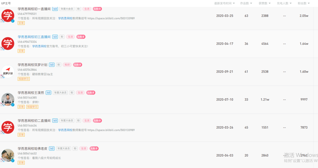Select the 校园学习 tag under 学而思网校筑梦计划
This screenshot has height=168, width=318.
tap(24, 79)
